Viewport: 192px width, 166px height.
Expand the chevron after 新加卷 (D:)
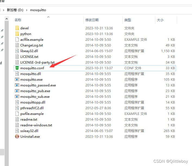(27, 10)
